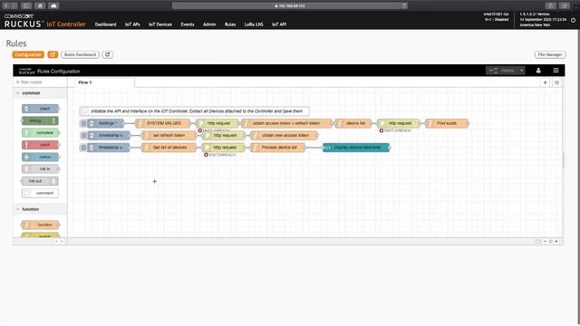Open the IoT Devices menu
580x326 pixels.
click(x=160, y=24)
